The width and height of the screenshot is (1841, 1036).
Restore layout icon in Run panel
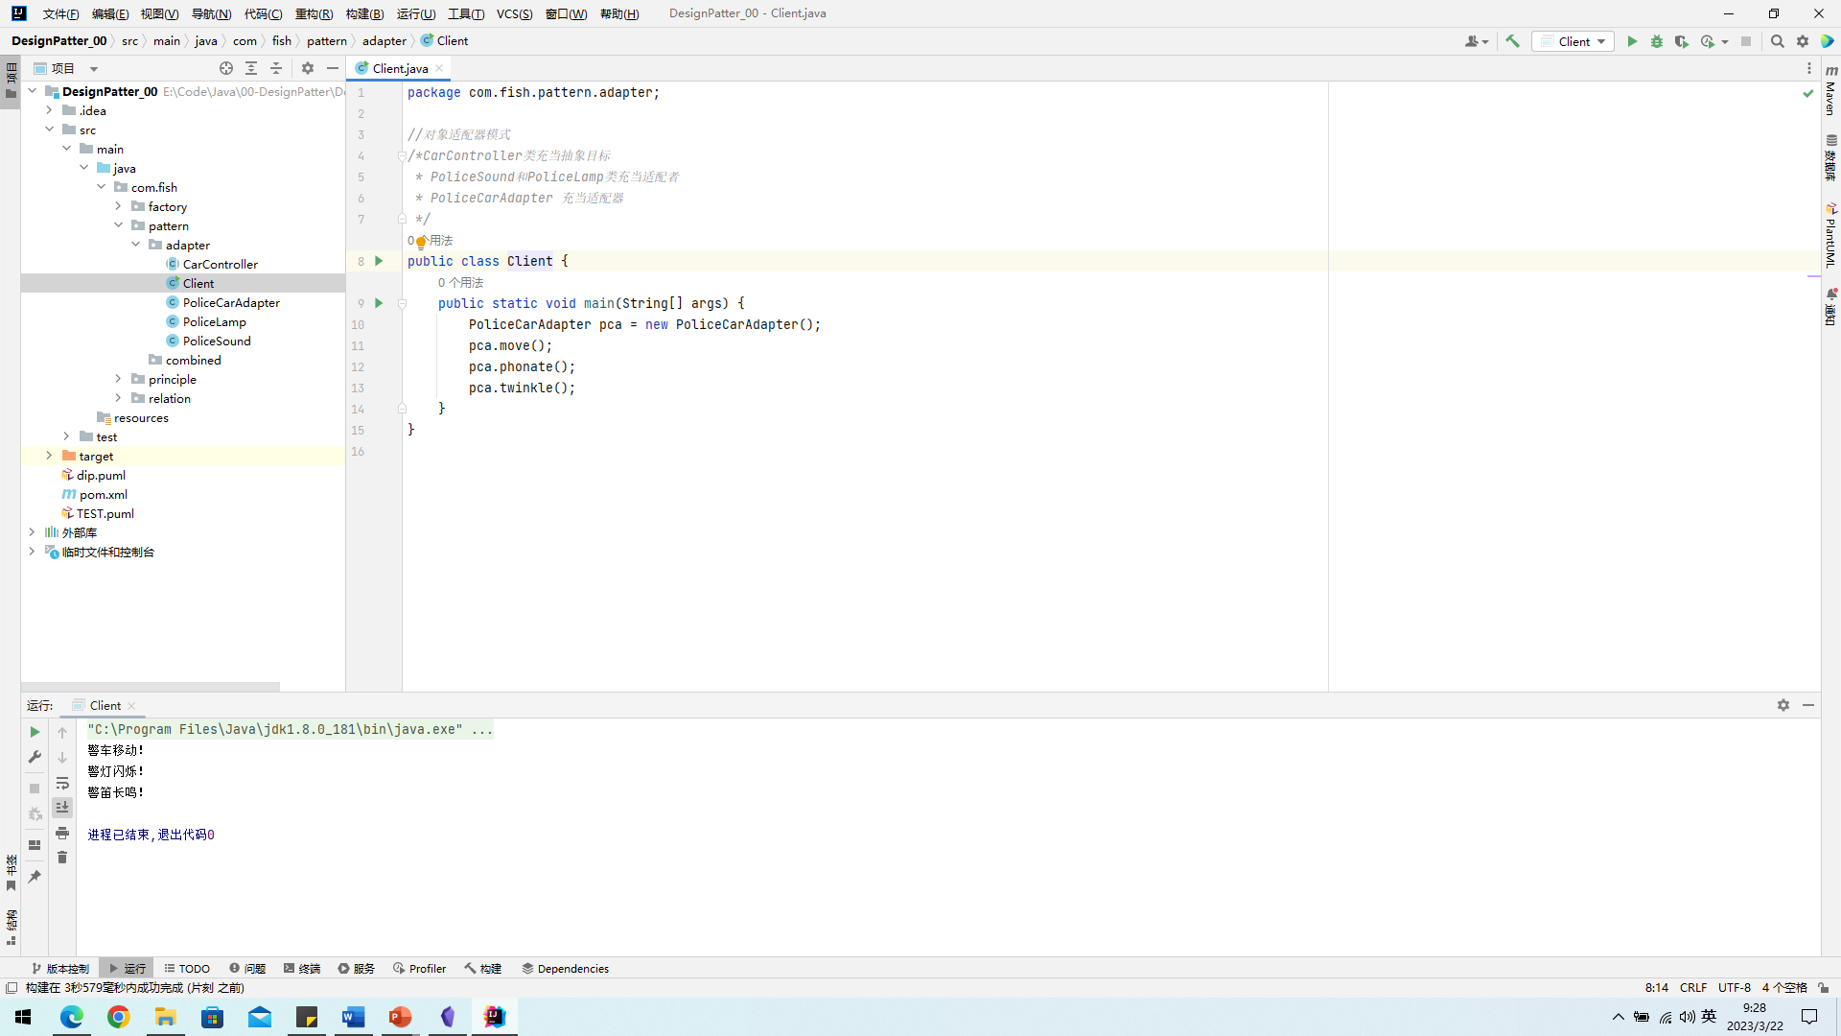pyautogui.click(x=35, y=845)
